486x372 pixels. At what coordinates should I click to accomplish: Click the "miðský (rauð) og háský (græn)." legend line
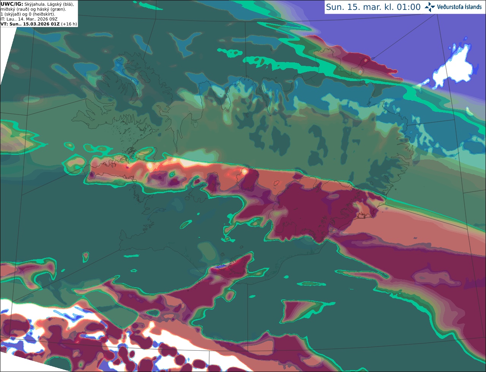[33, 9]
